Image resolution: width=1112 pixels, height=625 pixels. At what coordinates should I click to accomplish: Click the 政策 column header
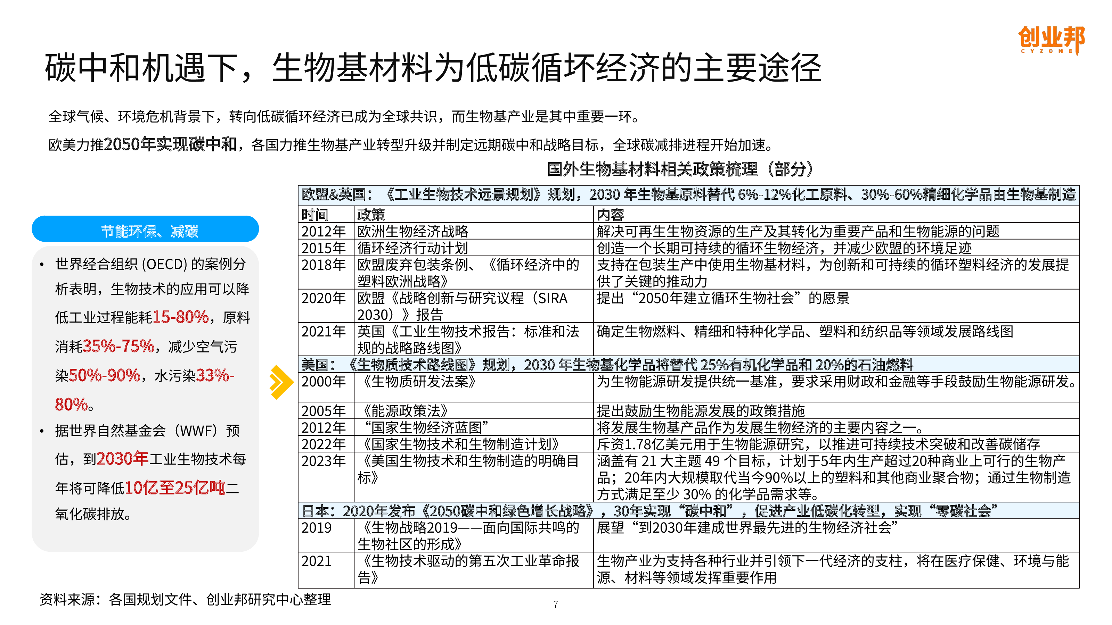coord(474,214)
